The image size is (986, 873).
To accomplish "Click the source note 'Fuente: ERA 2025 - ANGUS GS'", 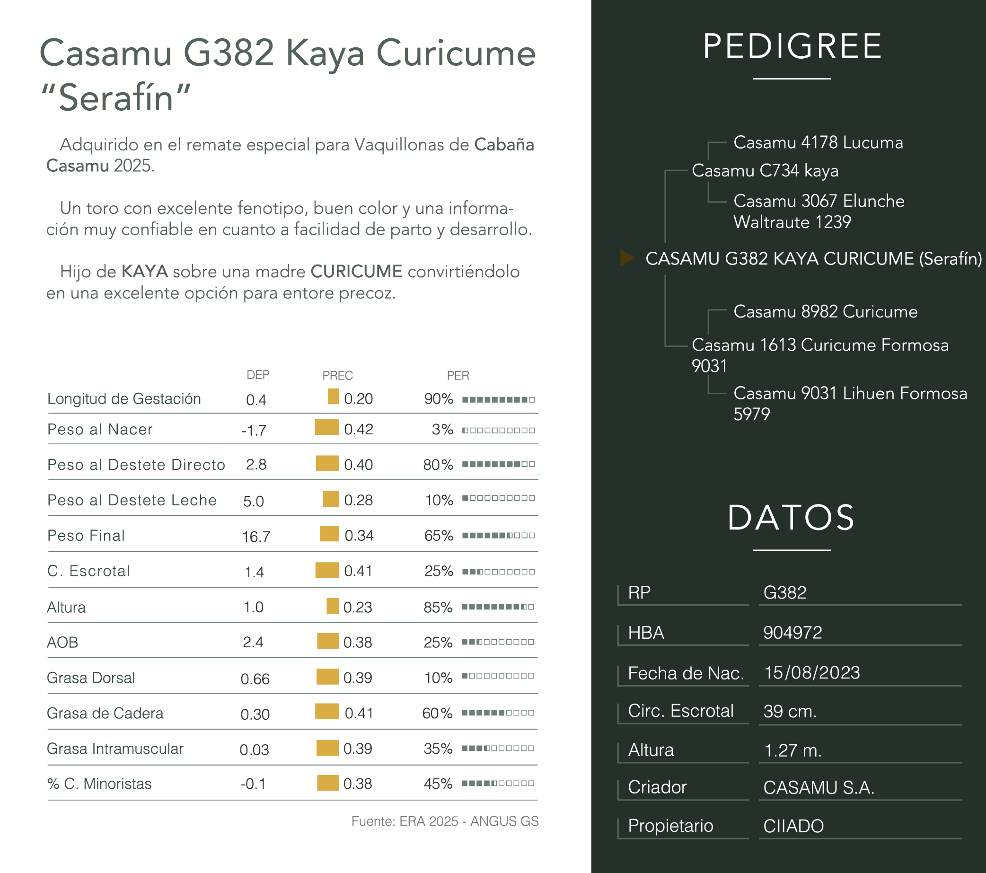I will [445, 821].
